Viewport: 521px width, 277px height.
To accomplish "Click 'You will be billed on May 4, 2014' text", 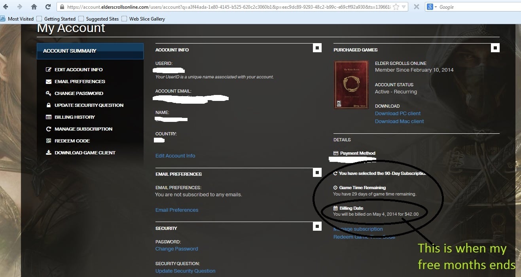I will tap(365, 214).
